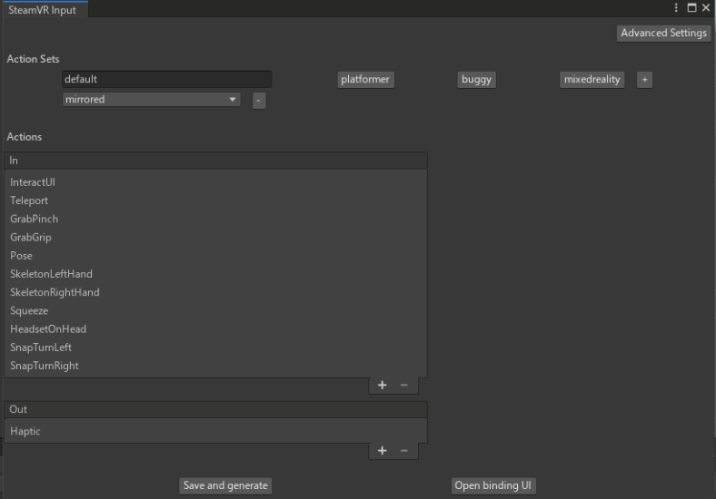Maximize the SteamVR Input window
The image size is (716, 499).
691,8
